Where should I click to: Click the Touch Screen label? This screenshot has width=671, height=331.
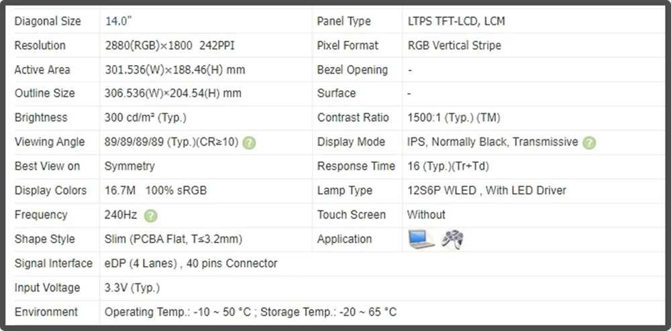point(351,214)
